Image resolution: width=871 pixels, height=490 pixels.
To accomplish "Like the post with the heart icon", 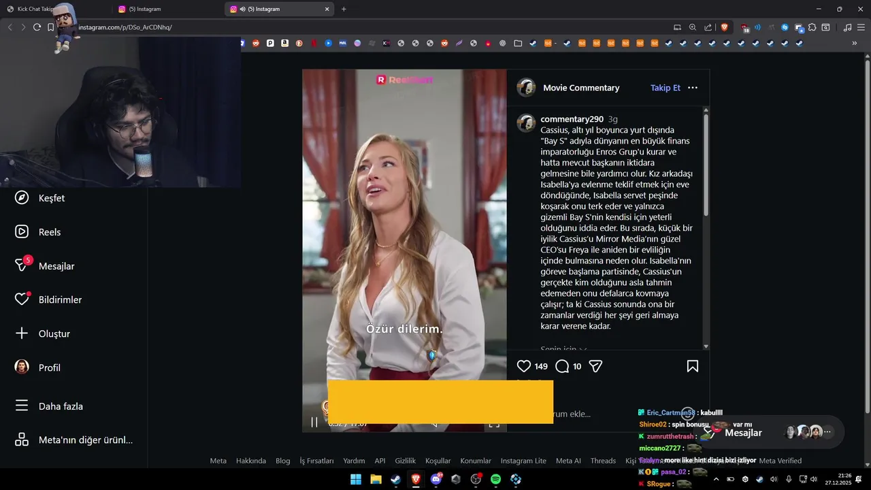I will click(x=524, y=366).
